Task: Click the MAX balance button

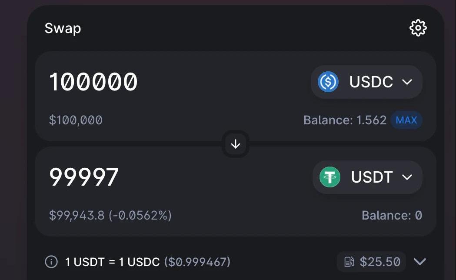Action: tap(406, 120)
